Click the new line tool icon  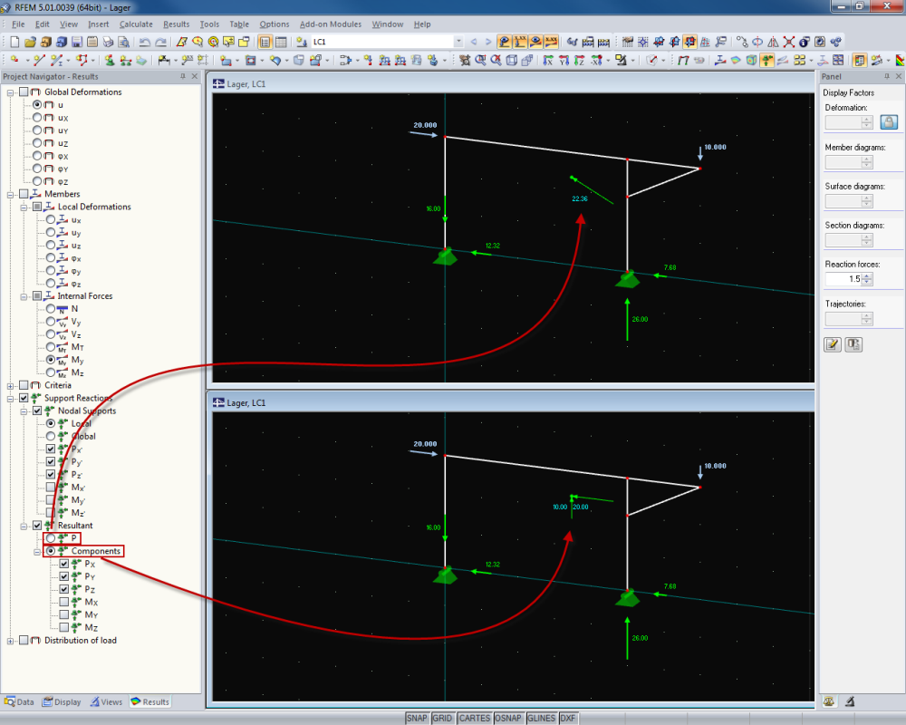tap(39, 60)
